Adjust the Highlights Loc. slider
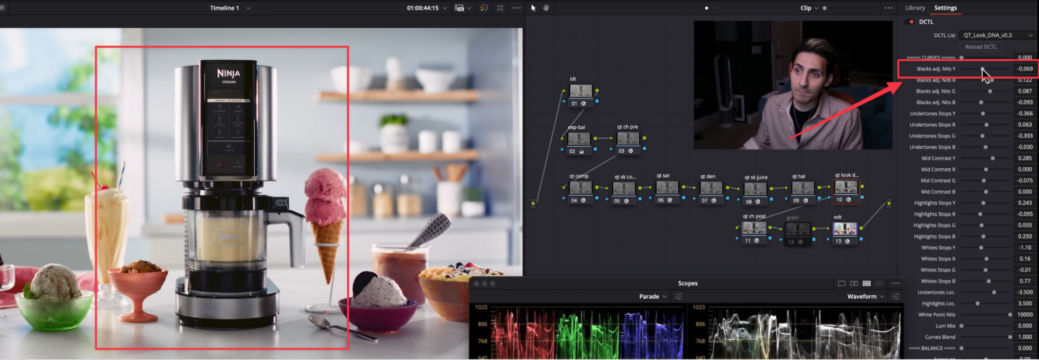The height and width of the screenshot is (360, 1039). tap(978, 303)
